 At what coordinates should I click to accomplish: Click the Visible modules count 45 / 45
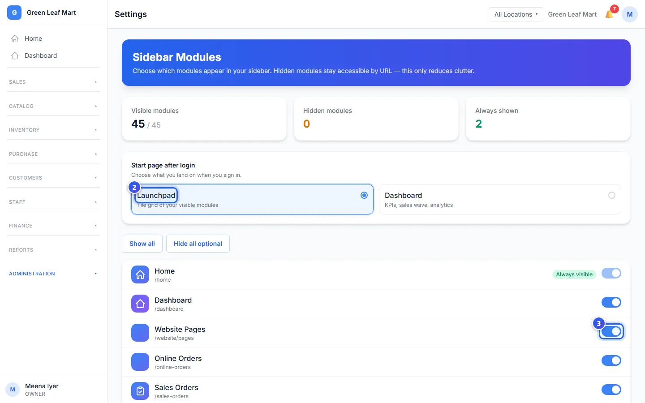(x=146, y=124)
